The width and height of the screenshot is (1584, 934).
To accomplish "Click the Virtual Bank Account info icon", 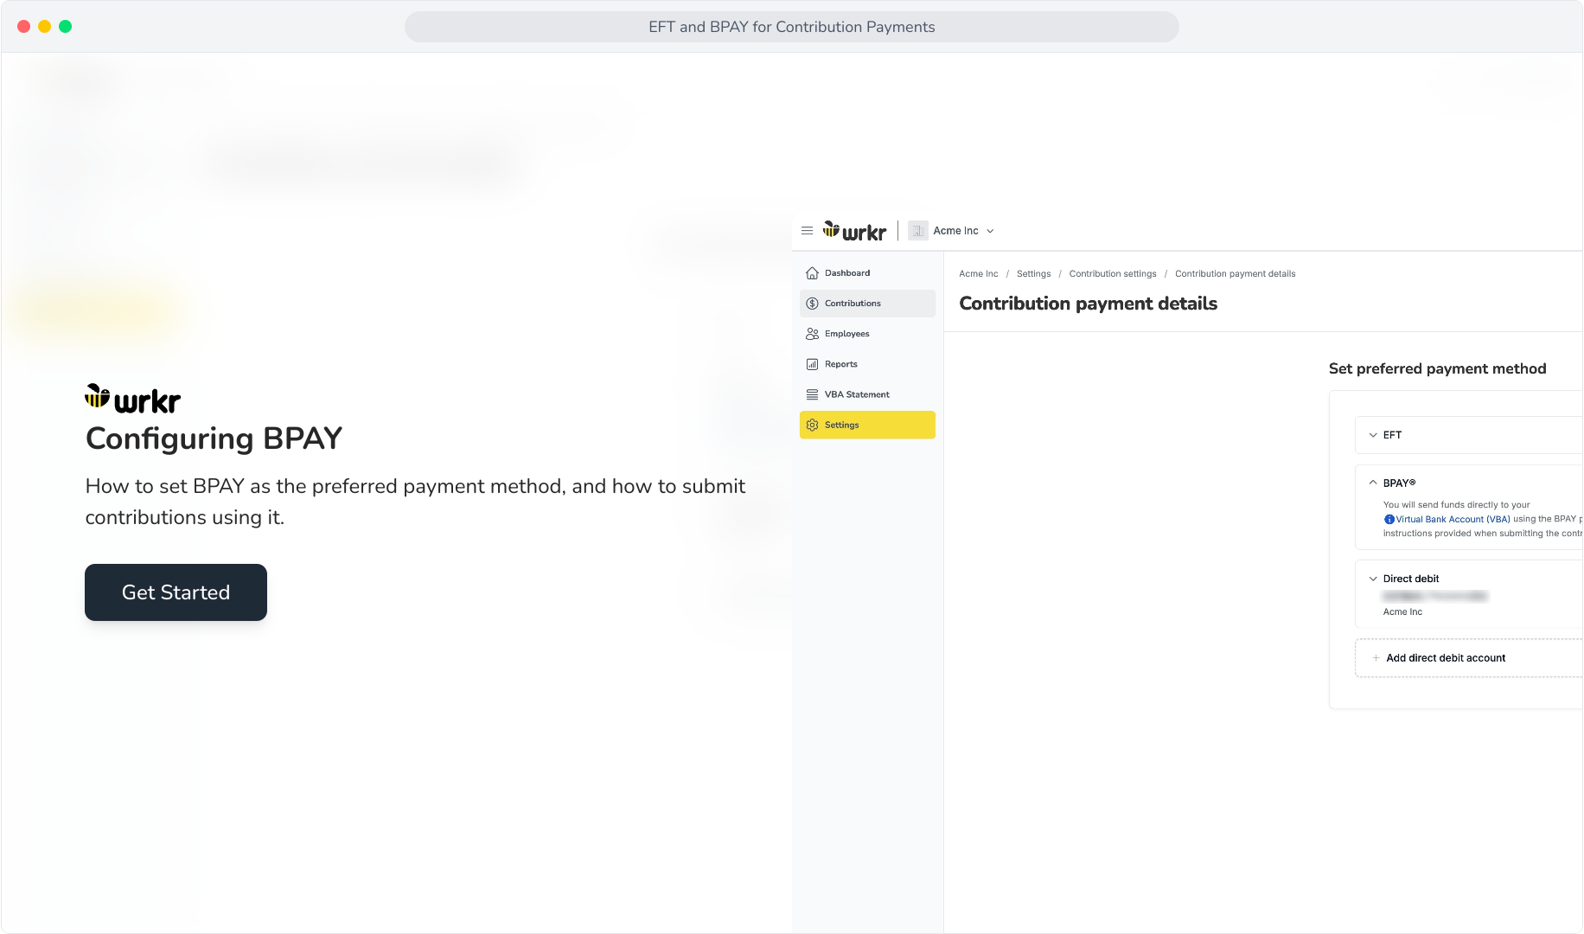I will (x=1389, y=520).
